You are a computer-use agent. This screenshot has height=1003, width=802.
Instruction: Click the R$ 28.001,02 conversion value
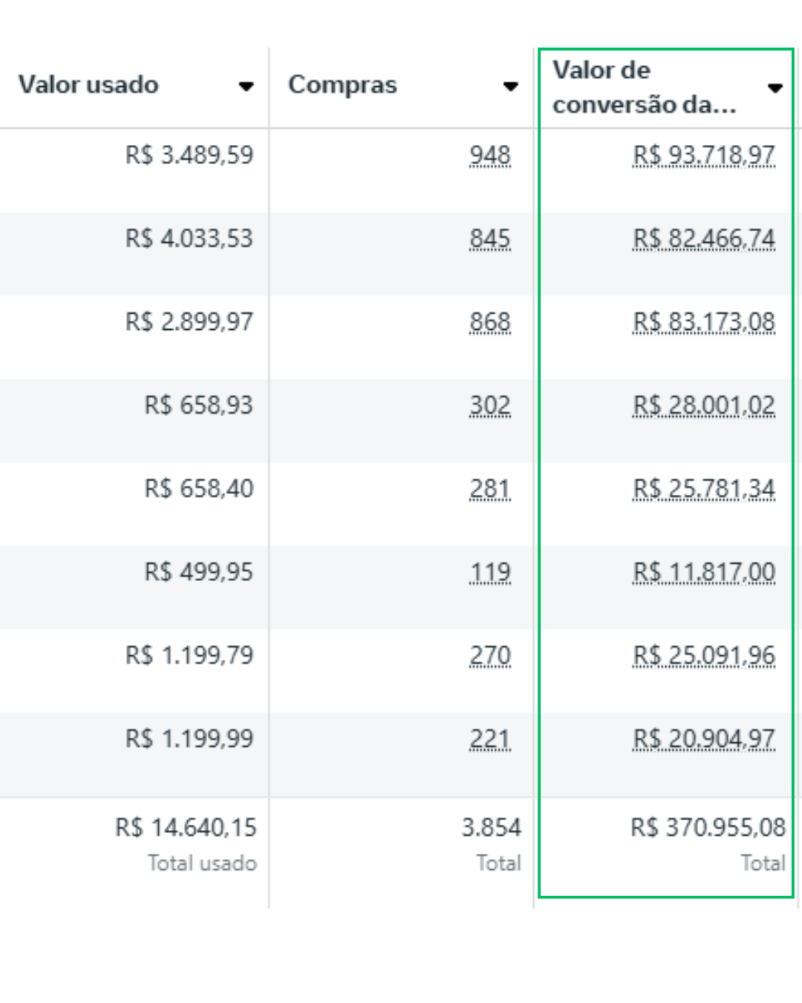click(x=704, y=405)
